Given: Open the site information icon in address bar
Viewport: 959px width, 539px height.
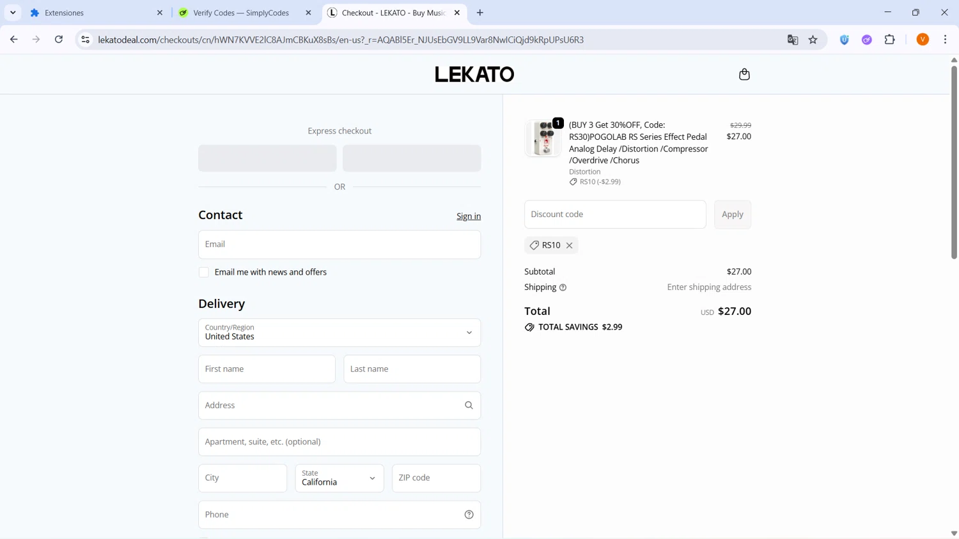Looking at the screenshot, I should click(85, 40).
